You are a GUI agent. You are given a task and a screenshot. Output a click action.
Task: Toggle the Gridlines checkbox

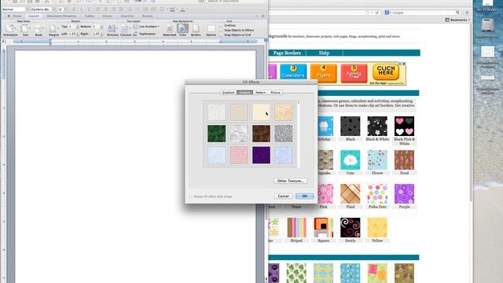coord(221,25)
